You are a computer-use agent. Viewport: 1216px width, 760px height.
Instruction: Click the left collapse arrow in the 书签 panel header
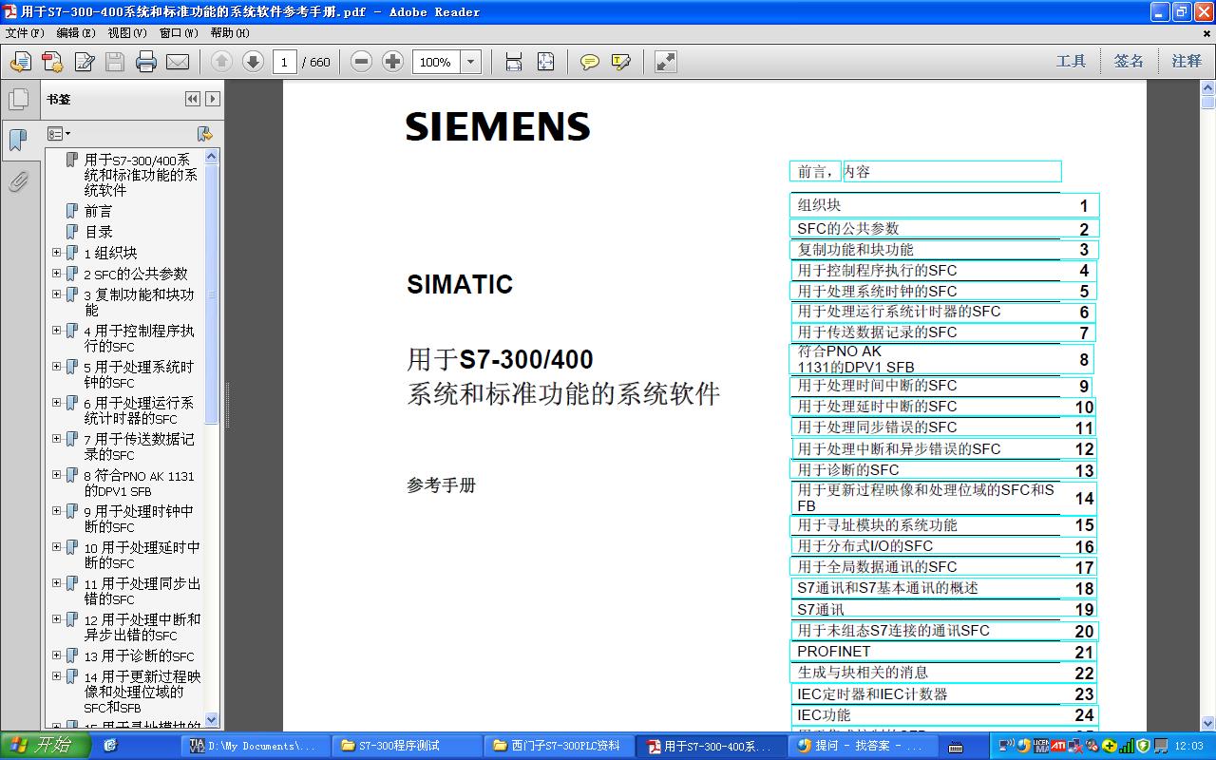193,99
